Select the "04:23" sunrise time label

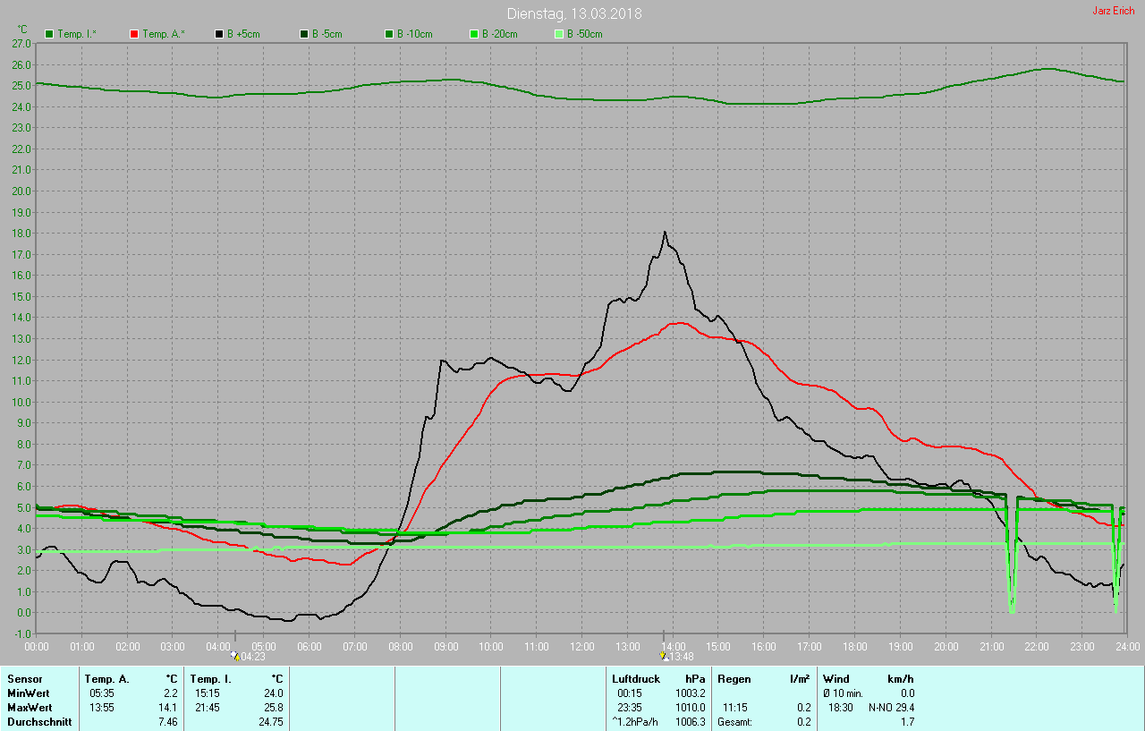tap(251, 658)
